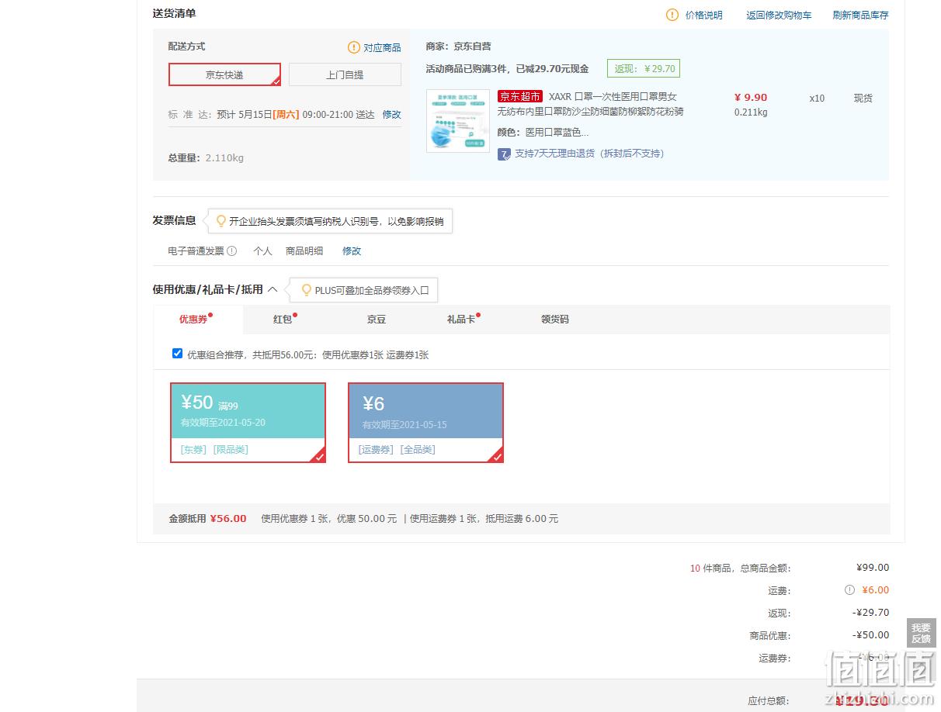The width and height of the screenshot is (941, 712).
Task: Click the info icon beside 电子普通发票
Action: [231, 251]
